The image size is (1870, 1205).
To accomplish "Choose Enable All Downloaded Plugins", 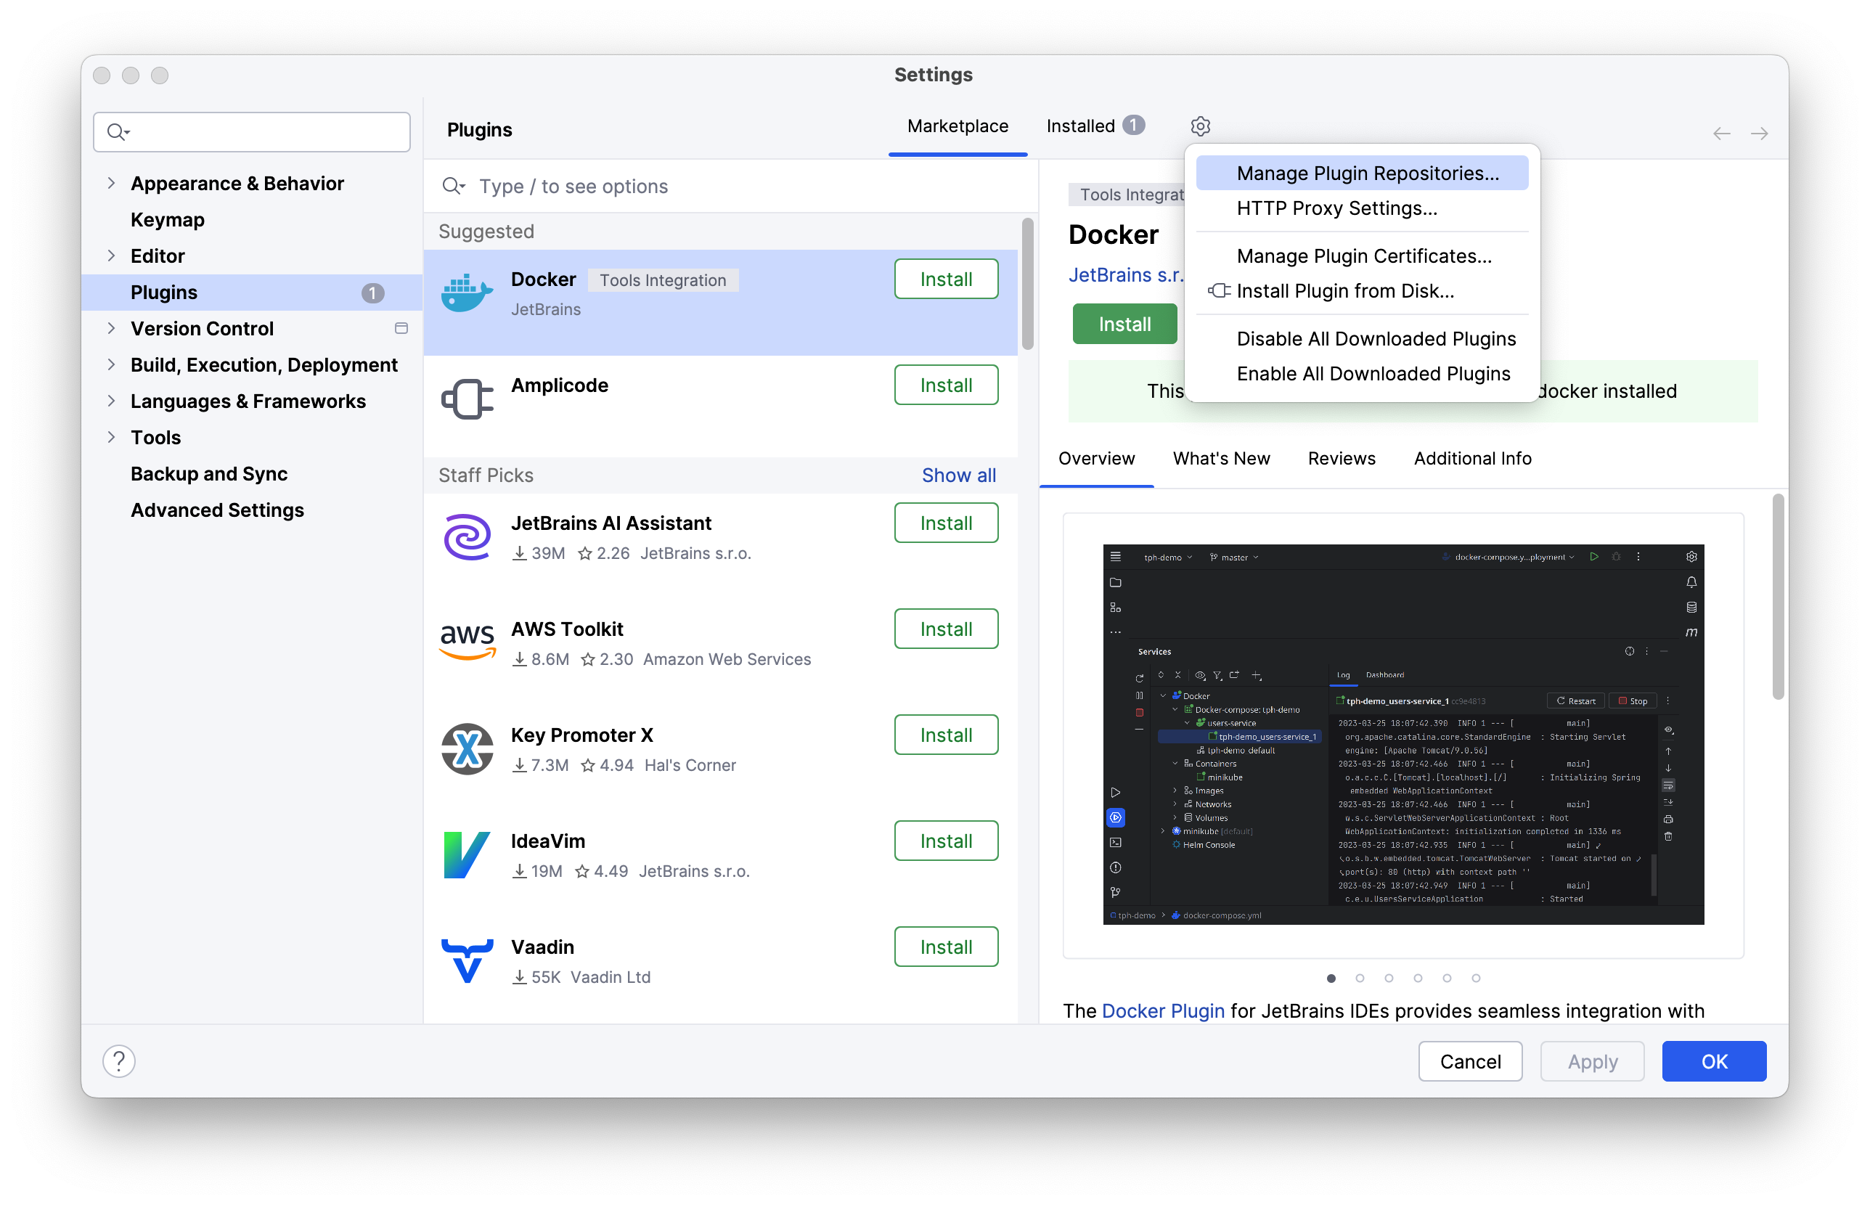I will point(1361,374).
